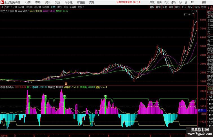Click the 地底线: -200.00 value

pyautogui.click(x=39, y=87)
